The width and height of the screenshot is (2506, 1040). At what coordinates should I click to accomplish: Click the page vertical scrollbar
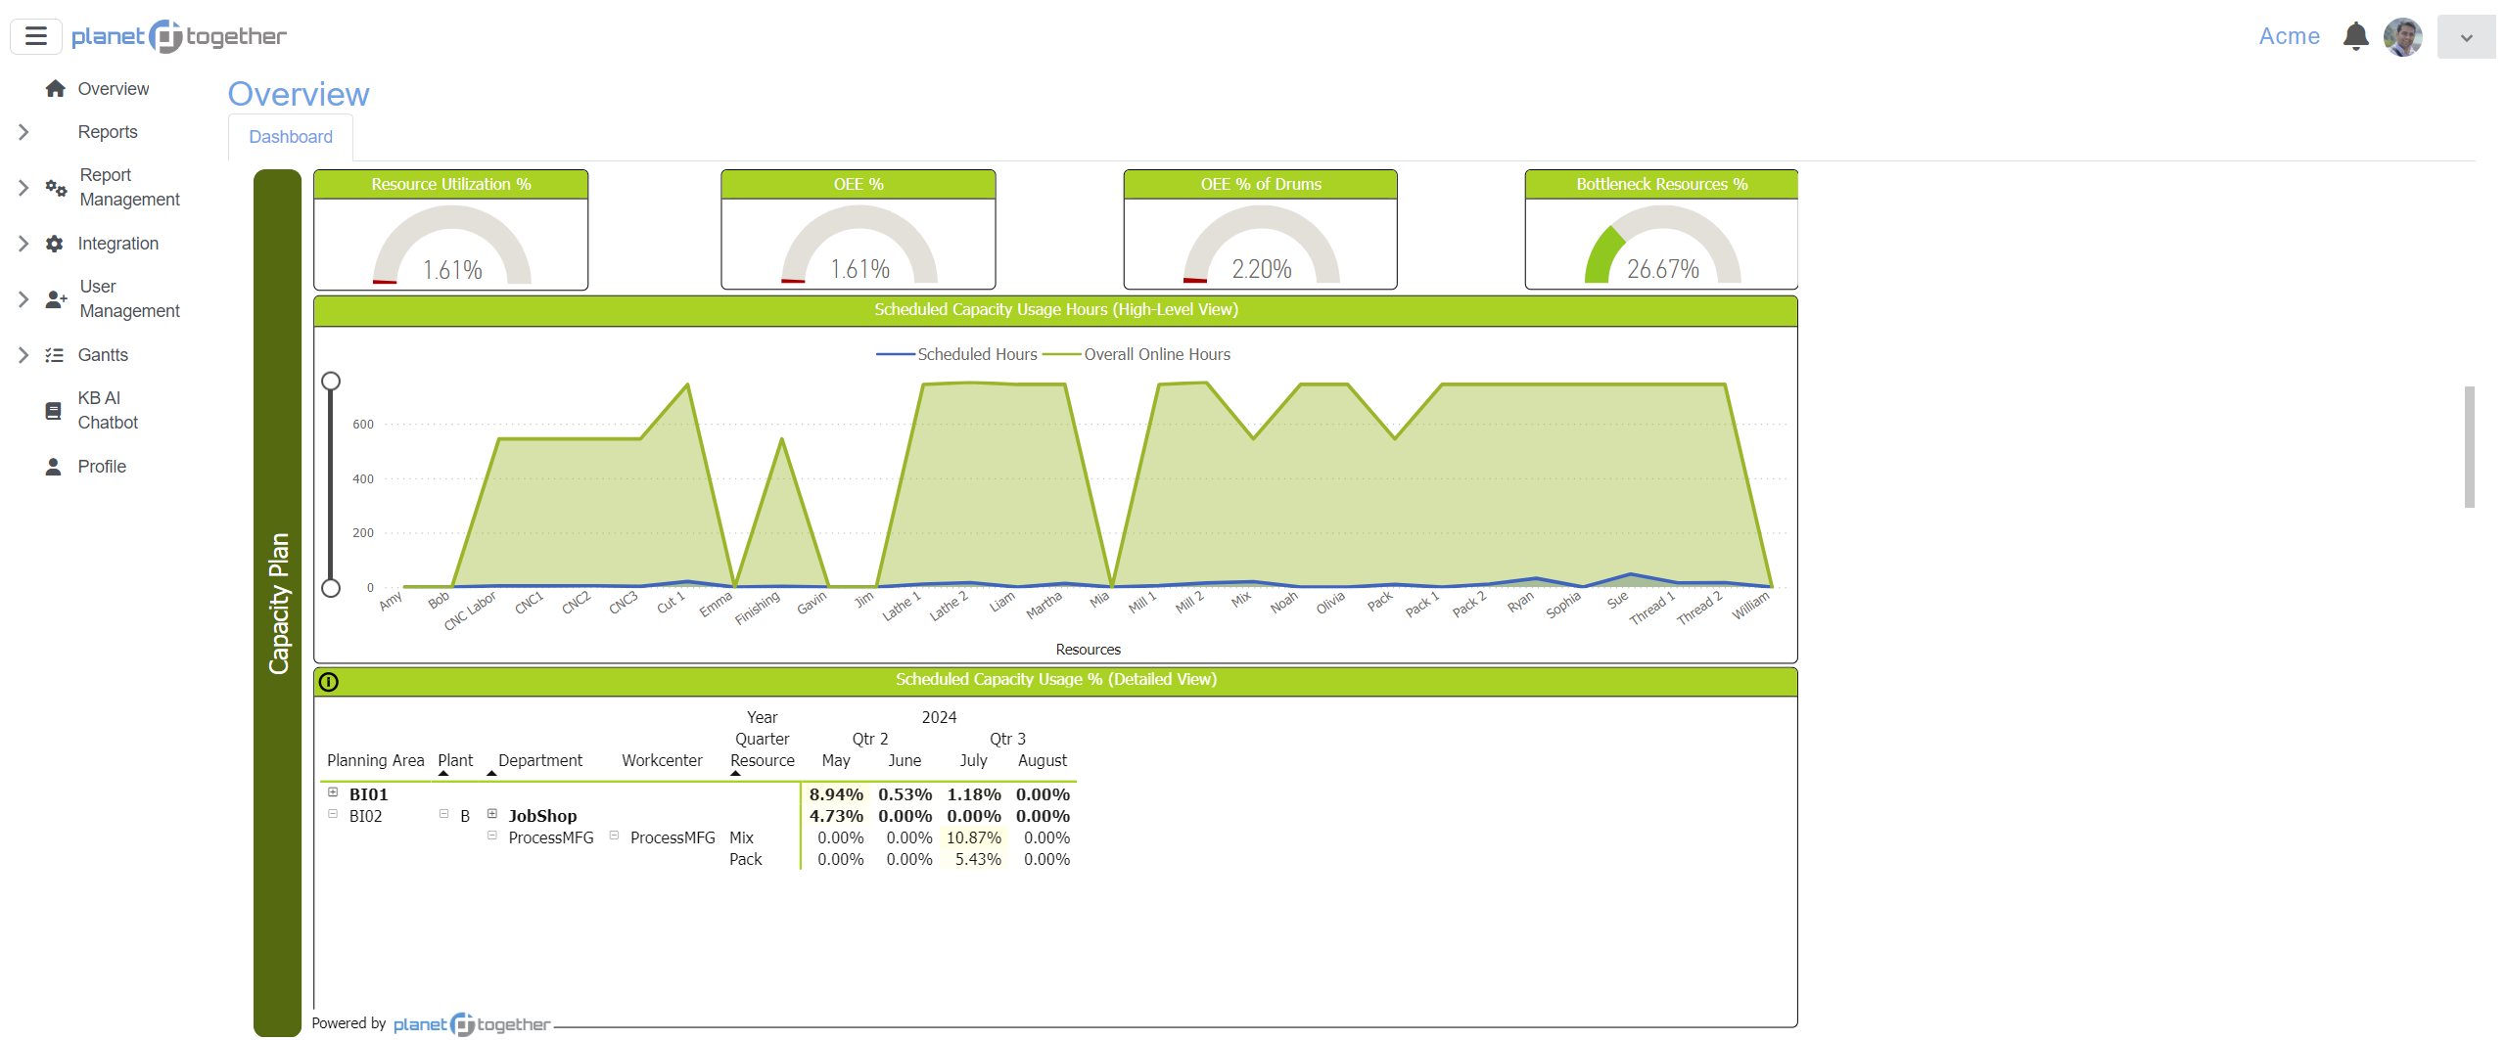(x=2469, y=447)
